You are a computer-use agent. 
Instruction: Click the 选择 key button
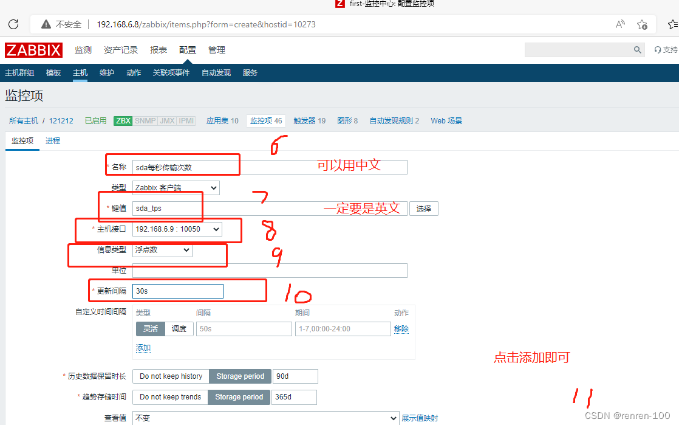coord(423,209)
